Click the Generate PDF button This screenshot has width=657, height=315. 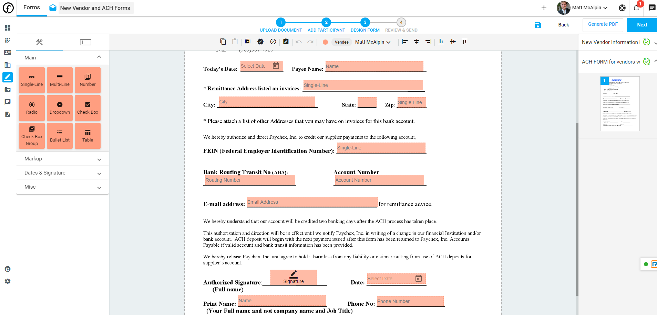[x=602, y=24]
